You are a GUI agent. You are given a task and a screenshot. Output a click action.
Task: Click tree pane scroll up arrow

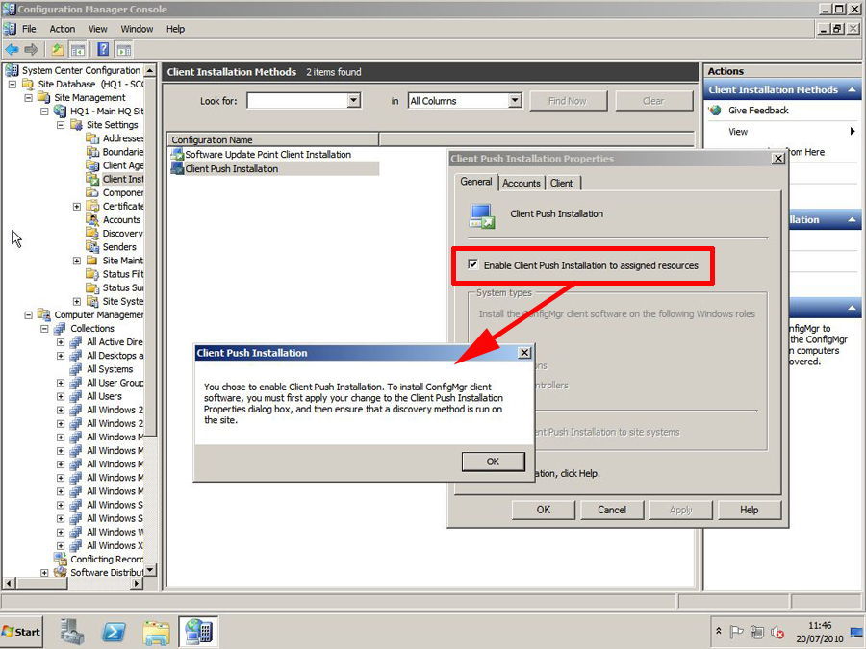pyautogui.click(x=150, y=70)
